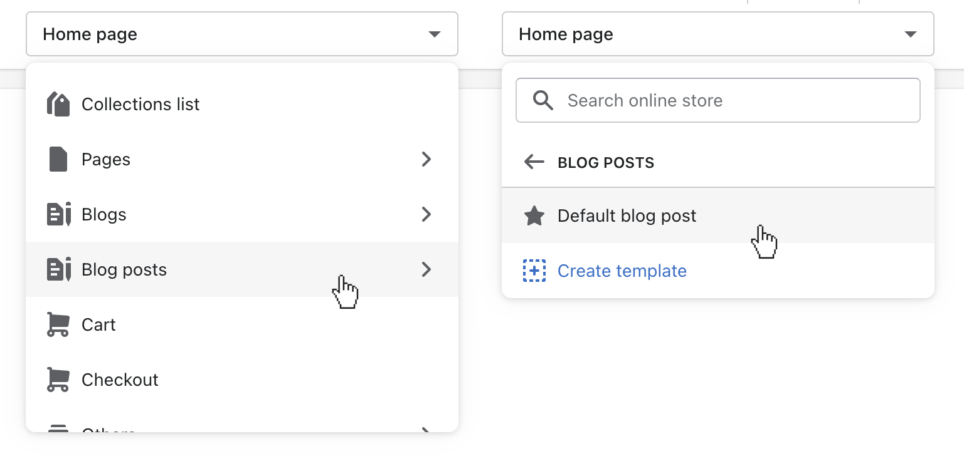Expand the Blogs submenu chevron
The width and height of the screenshot is (964, 476).
pyautogui.click(x=426, y=214)
